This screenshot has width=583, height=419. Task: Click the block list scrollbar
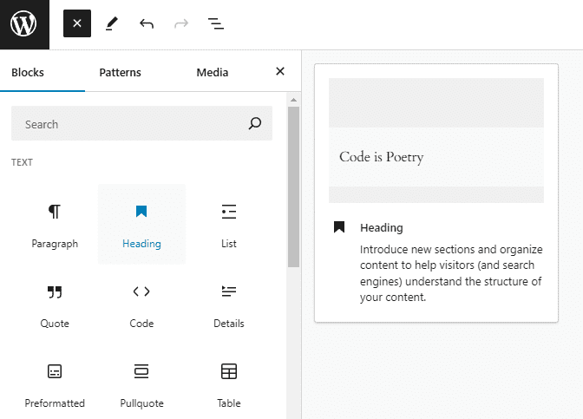tap(293, 187)
